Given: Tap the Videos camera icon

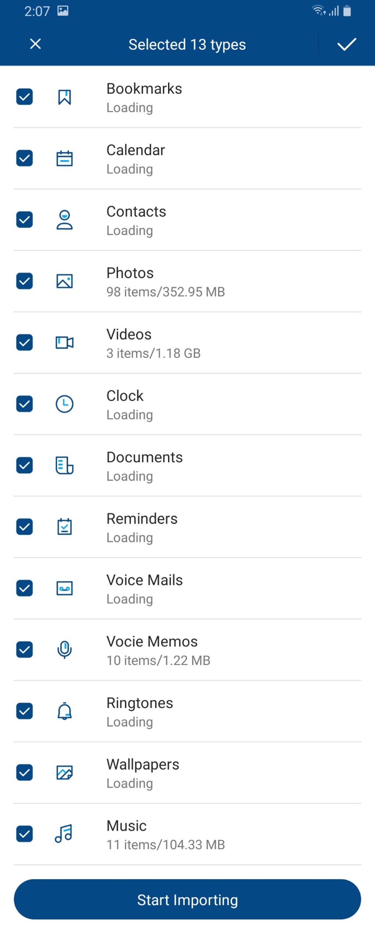Looking at the screenshot, I should tap(64, 342).
